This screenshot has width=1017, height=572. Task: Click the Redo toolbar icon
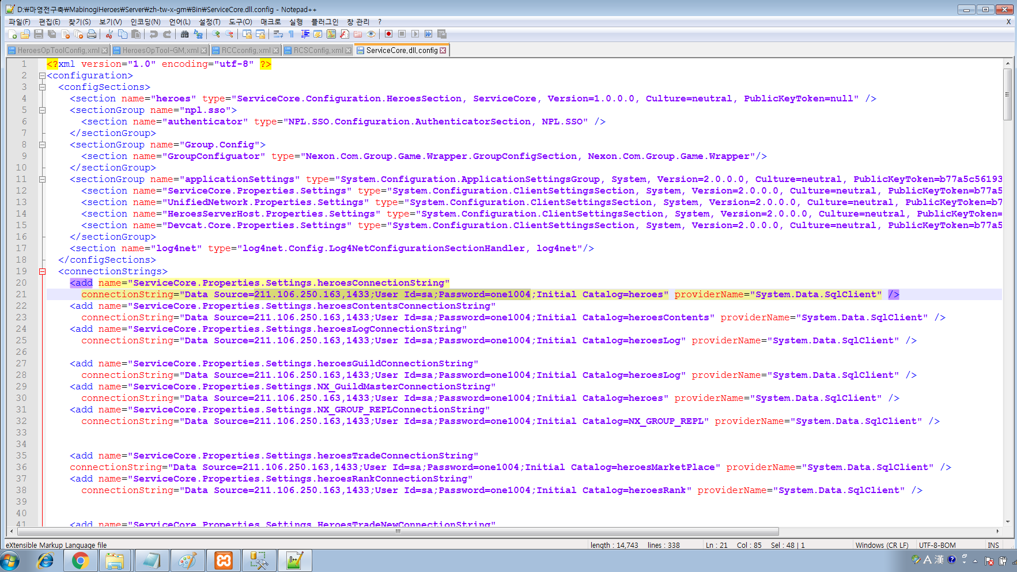point(167,34)
